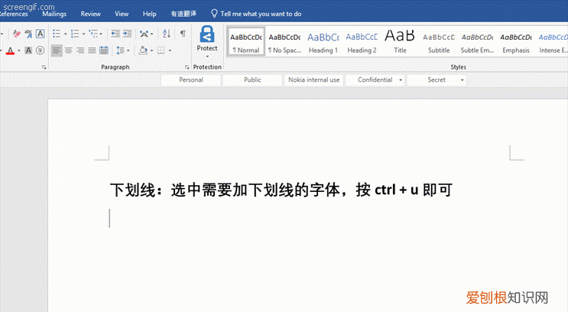Apply the Title style
The image size is (568, 312).
[400, 41]
